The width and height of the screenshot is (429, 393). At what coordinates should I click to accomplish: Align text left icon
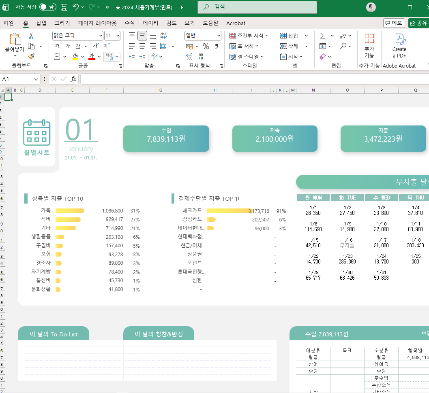pos(132,46)
